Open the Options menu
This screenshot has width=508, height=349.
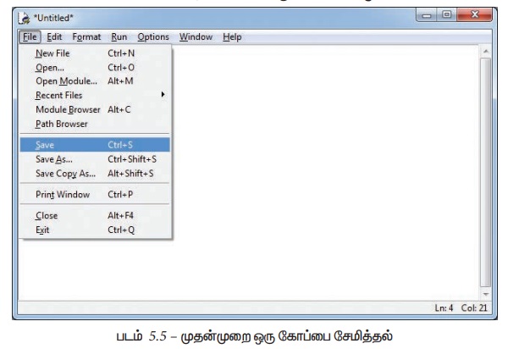click(x=153, y=37)
